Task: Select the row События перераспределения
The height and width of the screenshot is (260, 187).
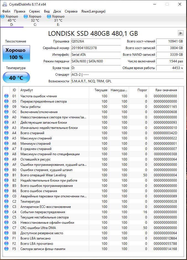Action: coord(91,212)
